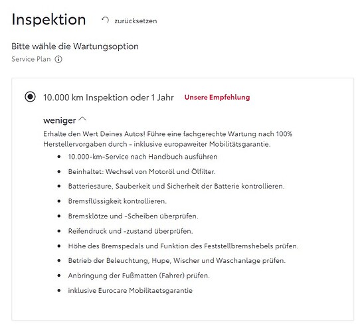The width and height of the screenshot is (358, 332).
Task: Click the Inspektion heading
Action: click(48, 19)
